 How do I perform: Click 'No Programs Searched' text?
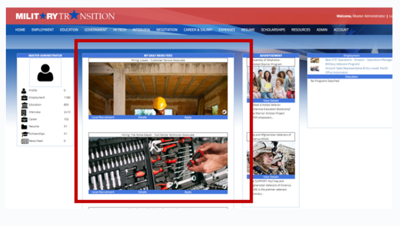[x=325, y=81]
